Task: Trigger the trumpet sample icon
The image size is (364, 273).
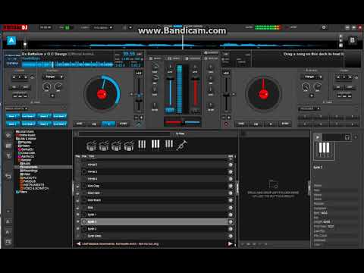Action: (x=181, y=146)
